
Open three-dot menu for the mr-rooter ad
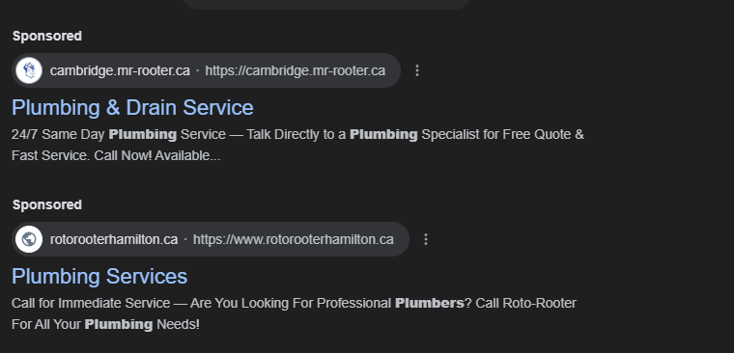417,70
